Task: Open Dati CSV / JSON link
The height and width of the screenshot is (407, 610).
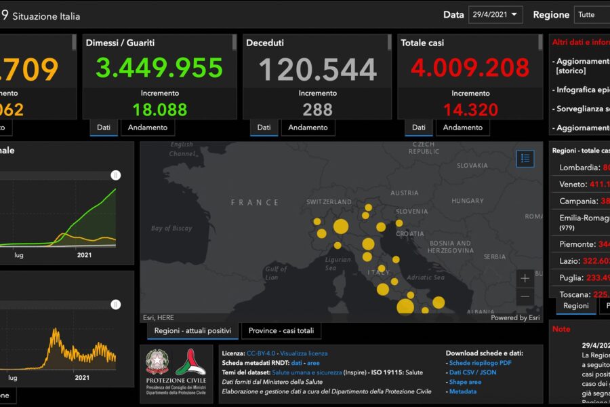Action: click(472, 372)
